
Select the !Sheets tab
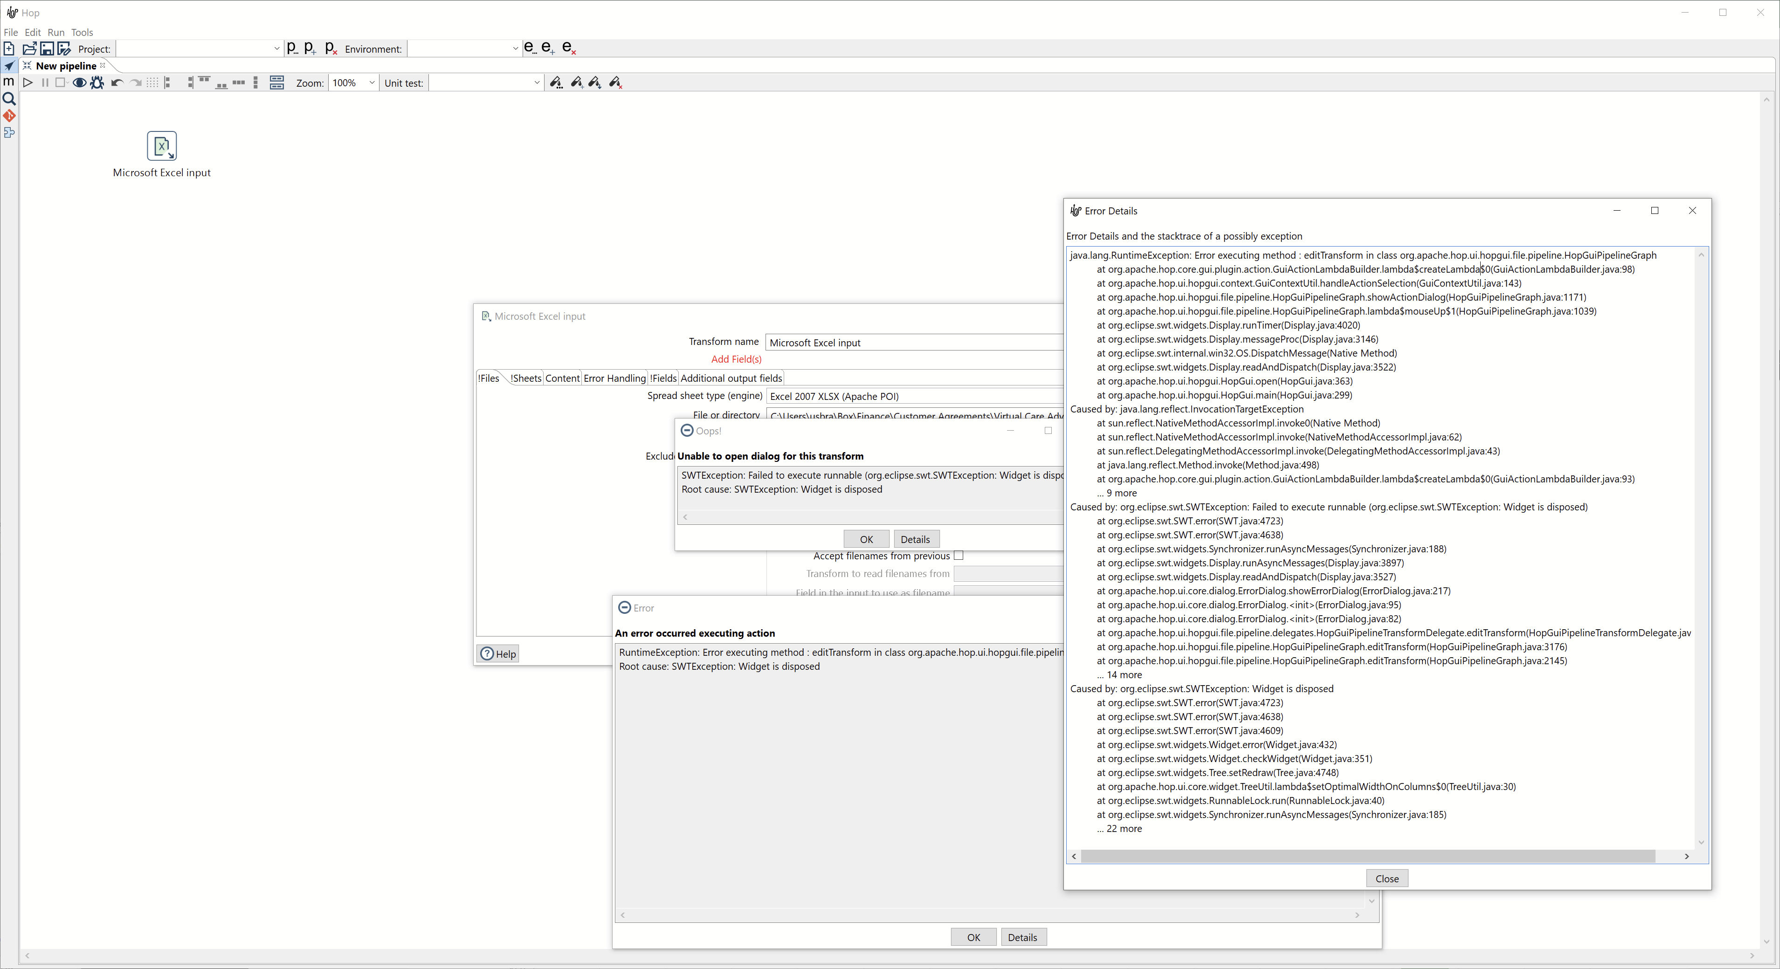tap(526, 378)
